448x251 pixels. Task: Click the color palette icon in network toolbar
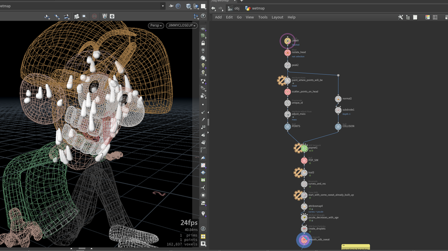pos(427,17)
